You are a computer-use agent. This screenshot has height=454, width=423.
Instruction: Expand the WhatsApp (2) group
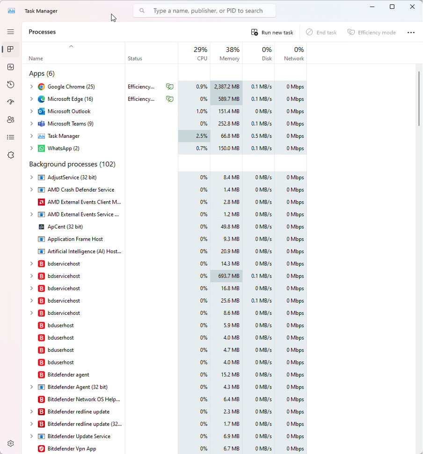tap(31, 148)
